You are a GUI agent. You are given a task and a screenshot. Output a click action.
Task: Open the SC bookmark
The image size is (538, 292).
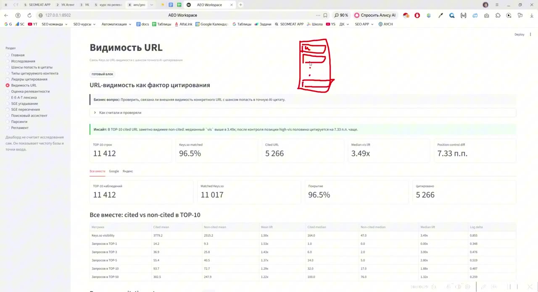[x=20, y=24]
